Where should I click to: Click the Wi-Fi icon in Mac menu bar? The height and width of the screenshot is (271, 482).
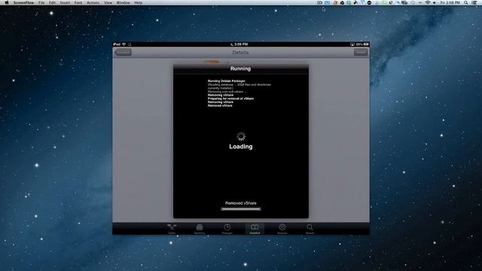[428, 2]
